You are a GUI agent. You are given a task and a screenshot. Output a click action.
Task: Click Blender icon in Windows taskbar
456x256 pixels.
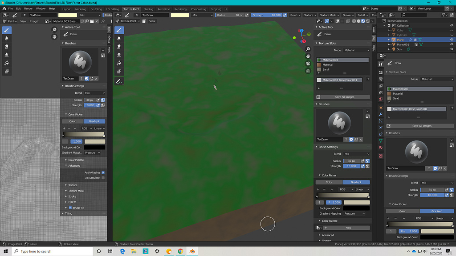click(x=192, y=252)
